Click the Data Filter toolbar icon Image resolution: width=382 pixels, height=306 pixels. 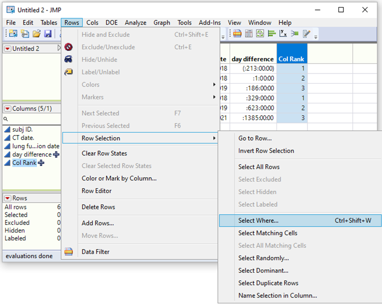[x=237, y=33]
